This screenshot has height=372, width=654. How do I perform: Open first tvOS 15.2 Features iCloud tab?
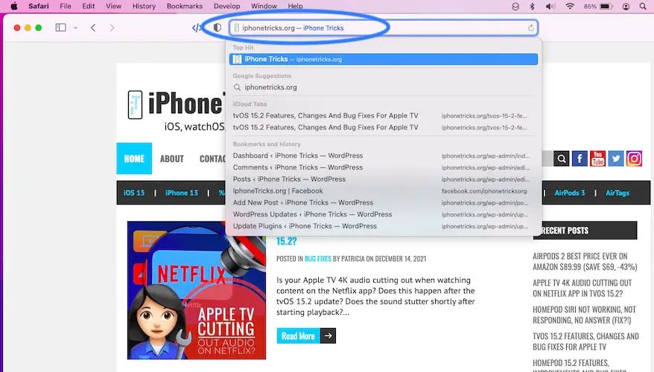tap(384, 116)
